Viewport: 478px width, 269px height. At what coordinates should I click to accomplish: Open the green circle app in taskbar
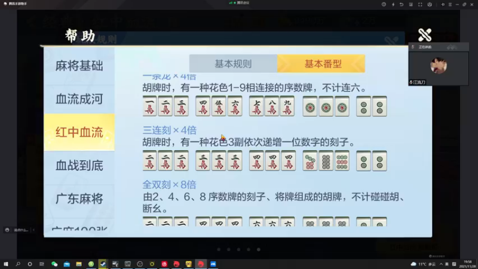(91, 264)
